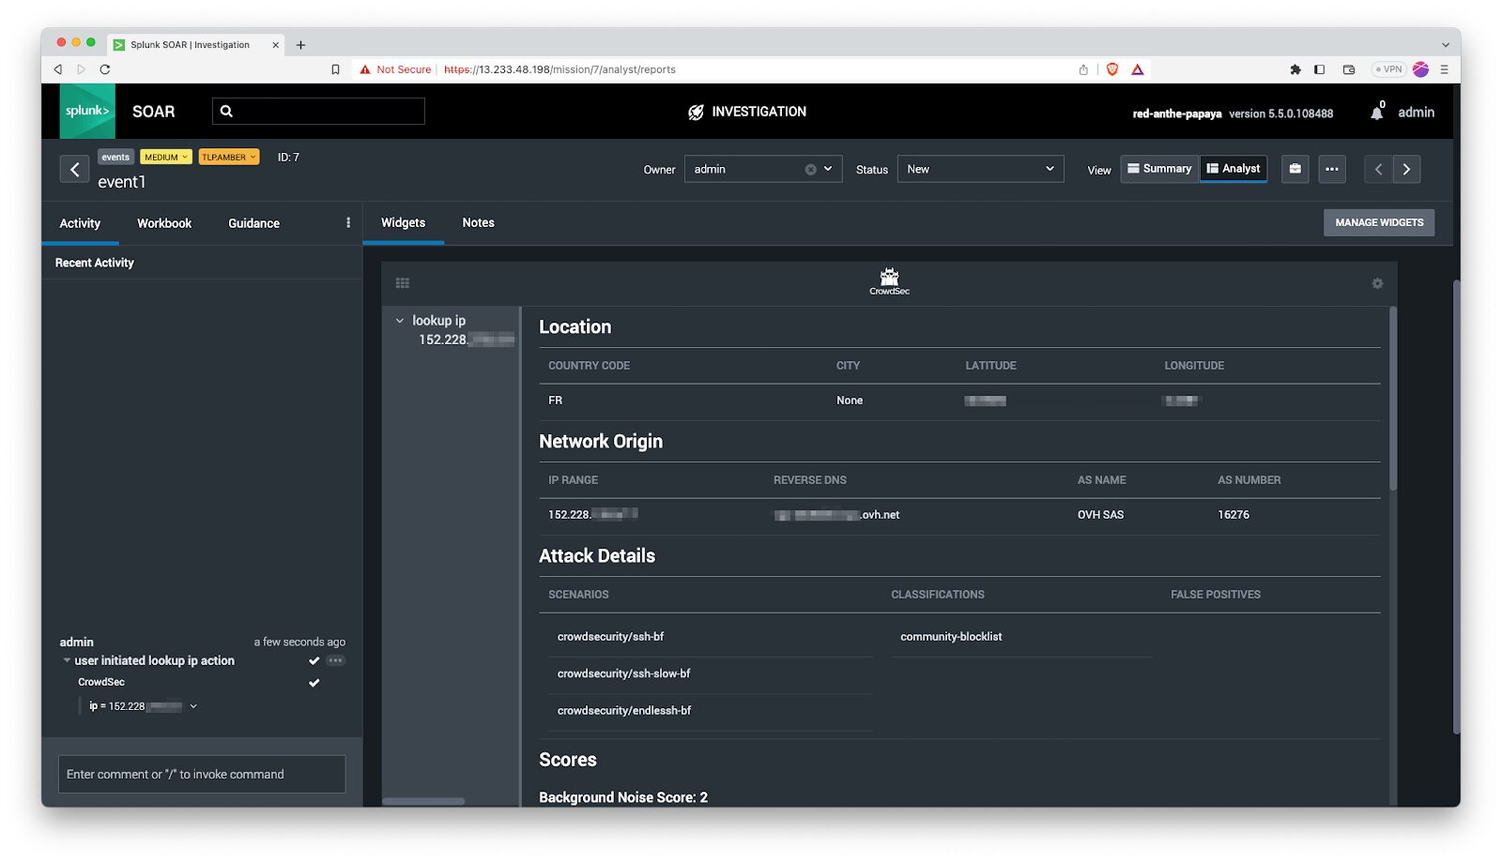This screenshot has height=862, width=1502.
Task: Open the Notes tab in the widgets panel
Action: coord(478,222)
